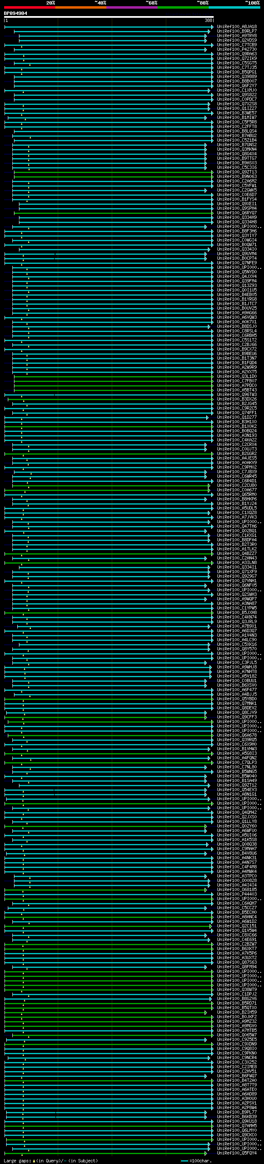Click the yellow gap marker on the C7TCB9 row
264x1164 pixels.
click(21, 47)
